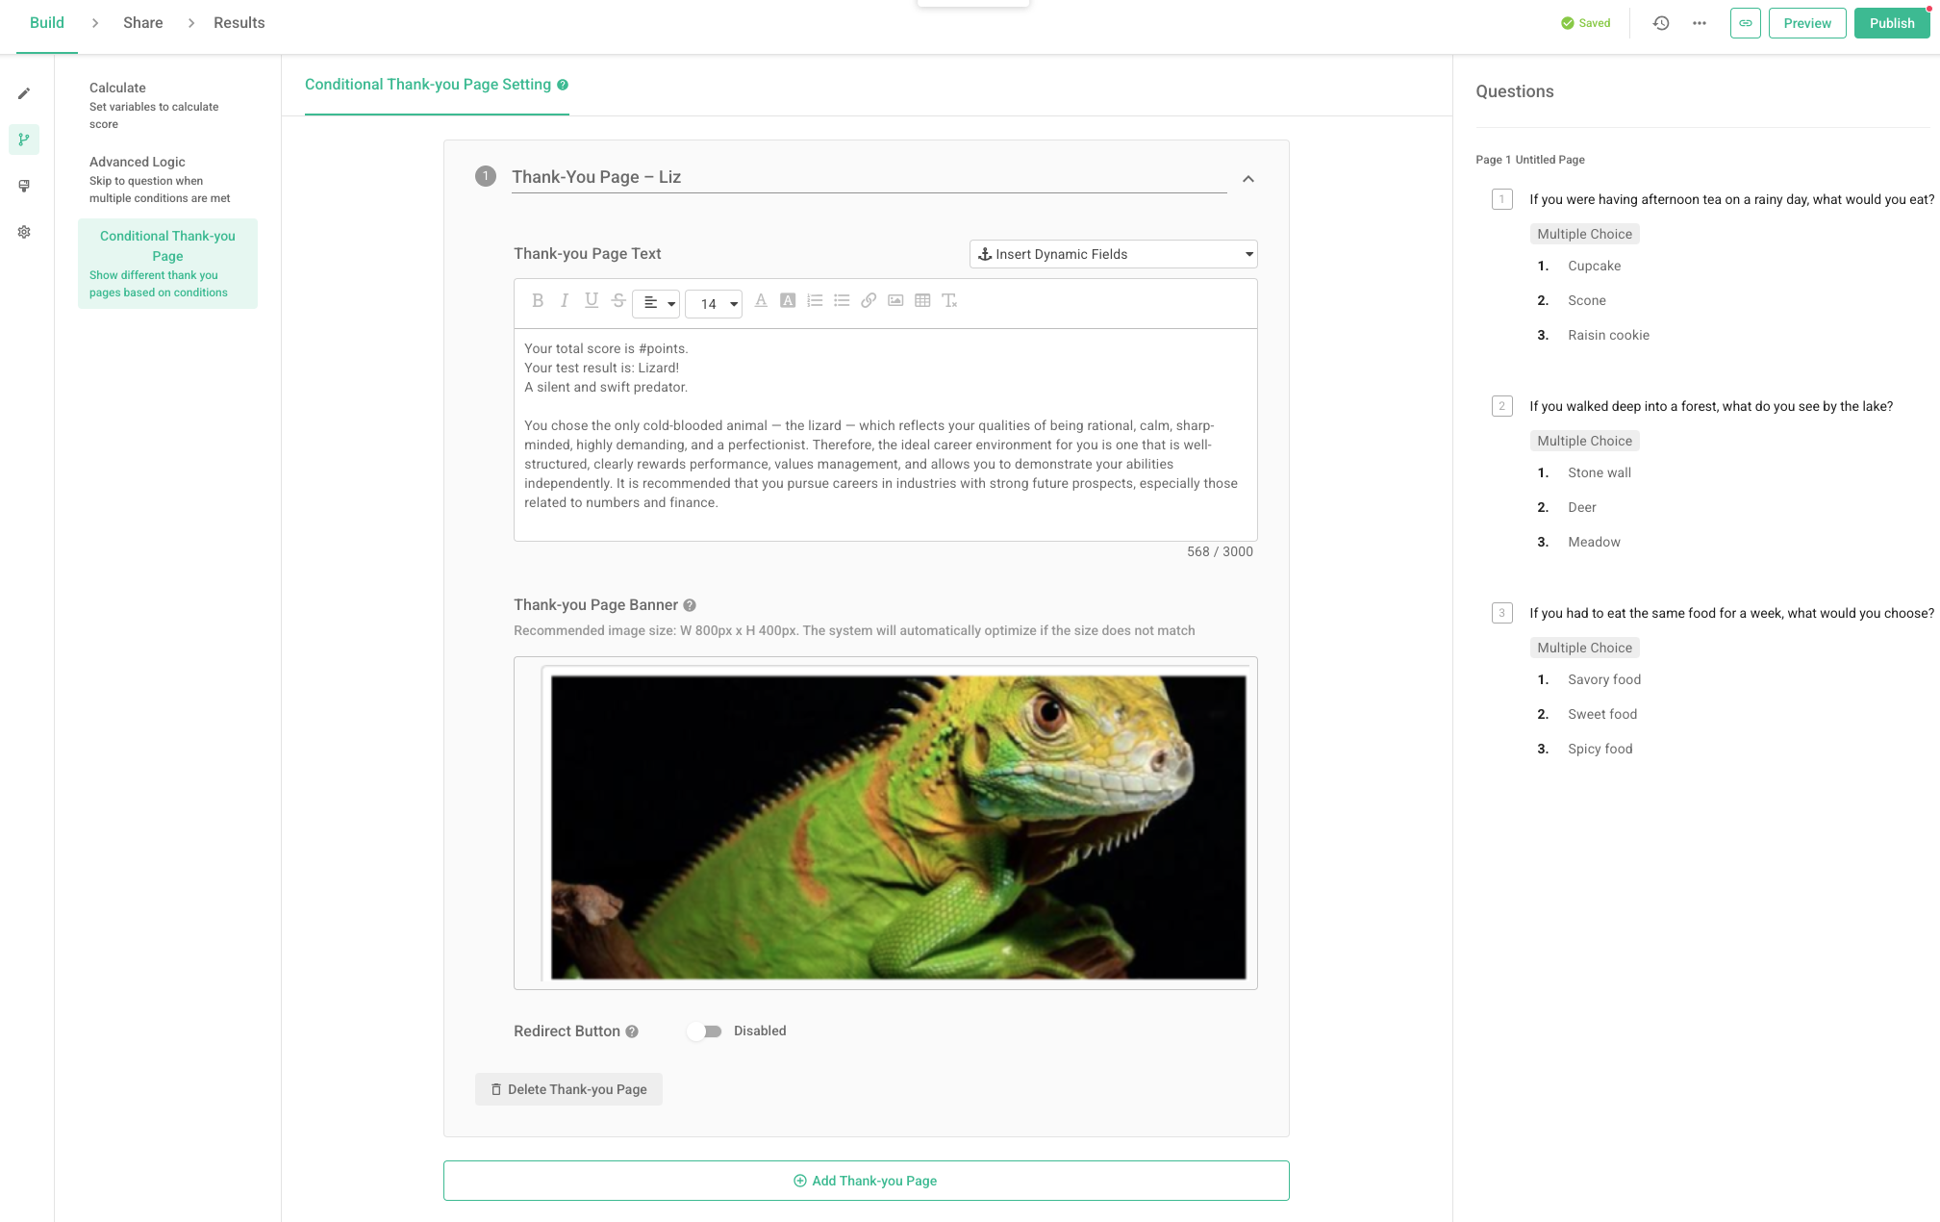Switch to the Share tab
Viewport: 1940px width, 1222px height.
[142, 23]
